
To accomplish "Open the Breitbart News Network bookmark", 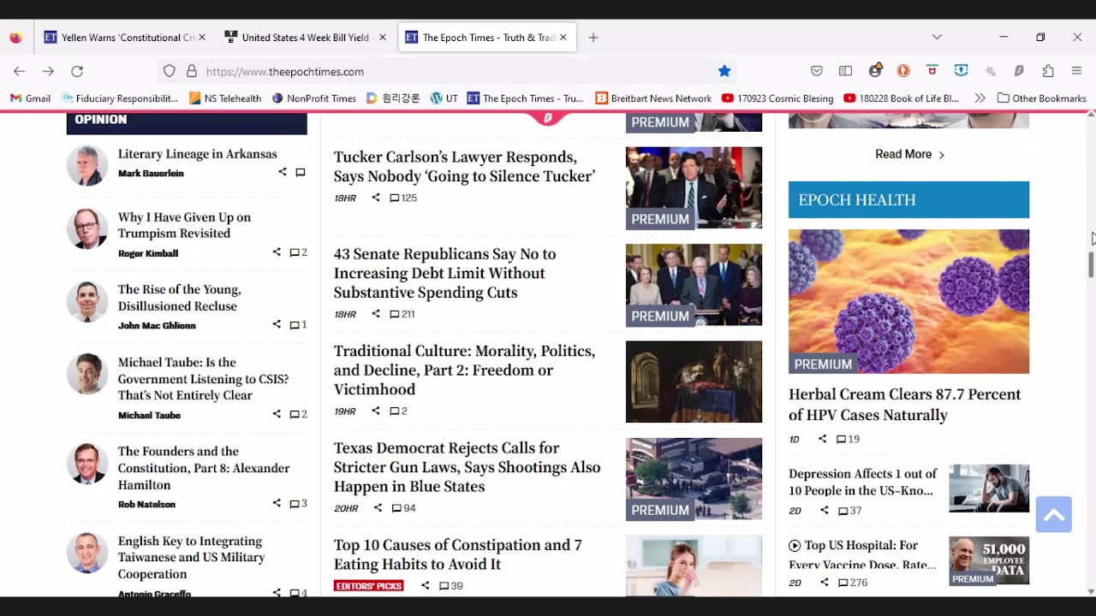I will pos(653,98).
